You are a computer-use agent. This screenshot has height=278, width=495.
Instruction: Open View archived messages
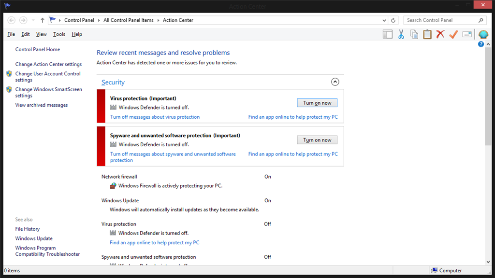pos(42,105)
